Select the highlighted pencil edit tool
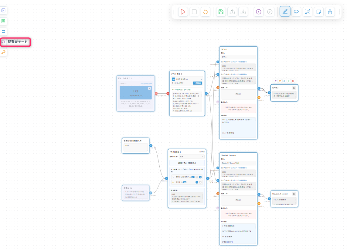Viewport: 347px width, 249px height. pos(285,12)
